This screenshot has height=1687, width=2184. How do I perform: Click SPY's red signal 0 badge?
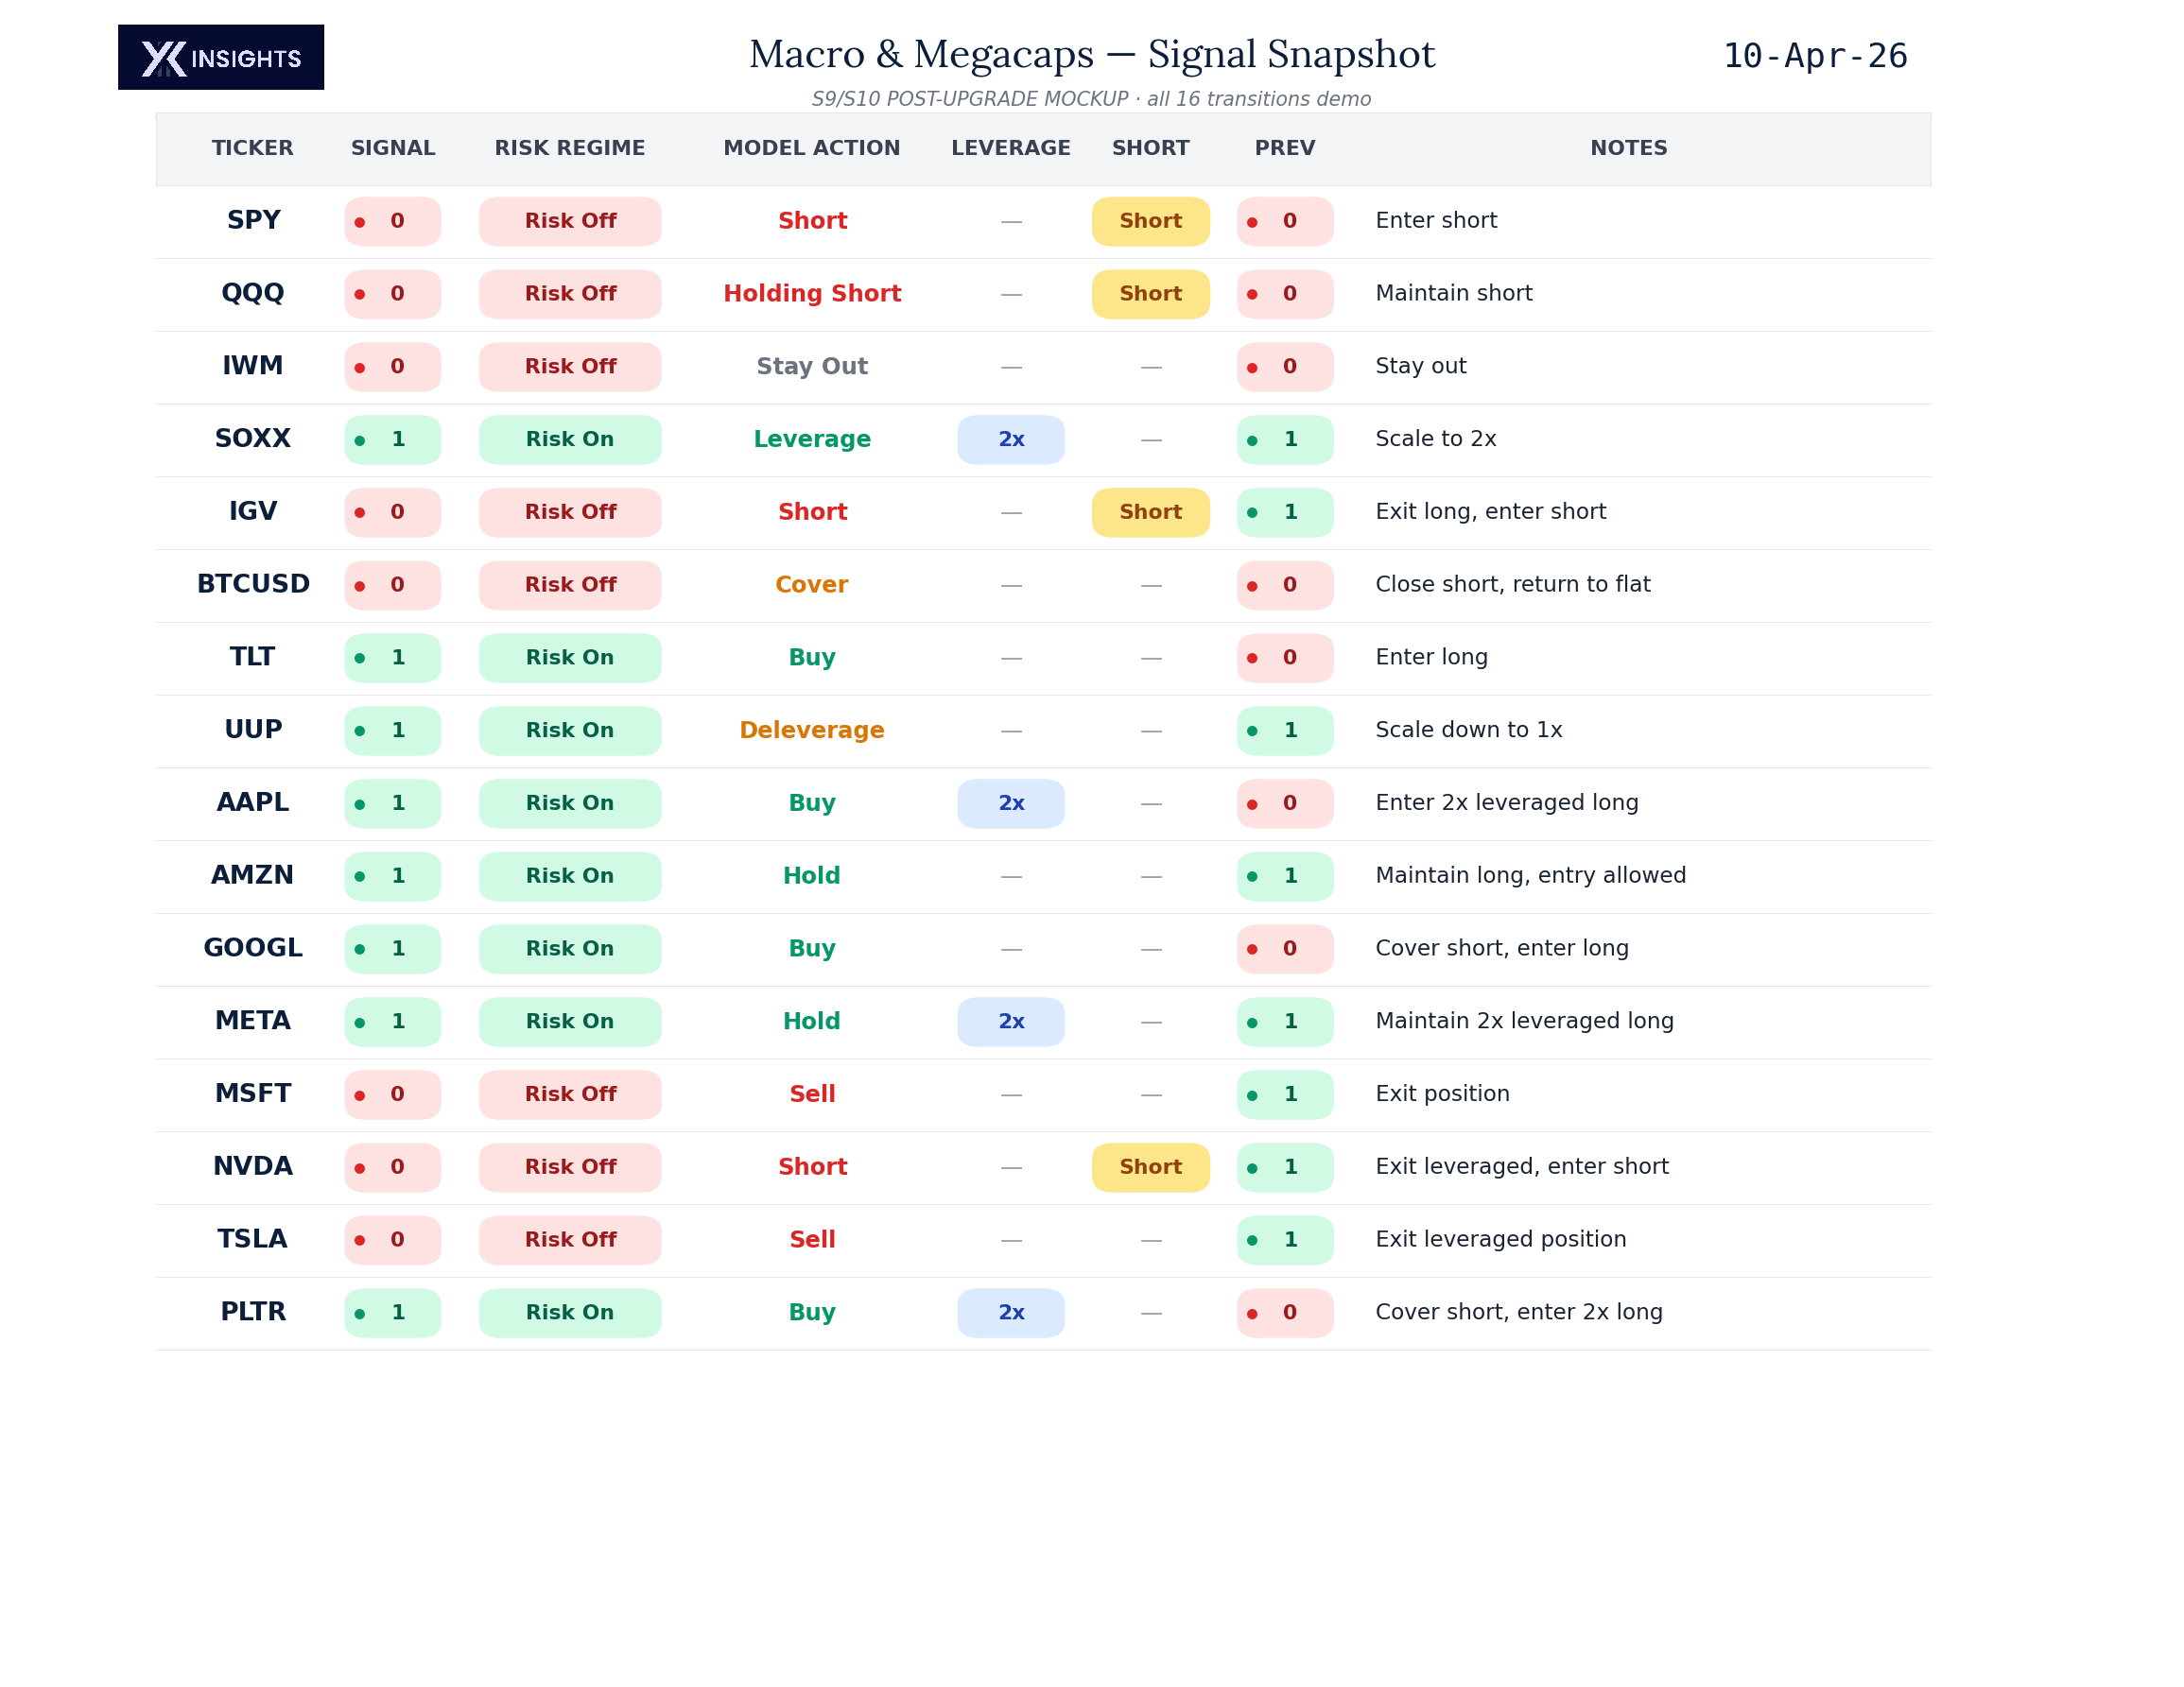click(392, 221)
